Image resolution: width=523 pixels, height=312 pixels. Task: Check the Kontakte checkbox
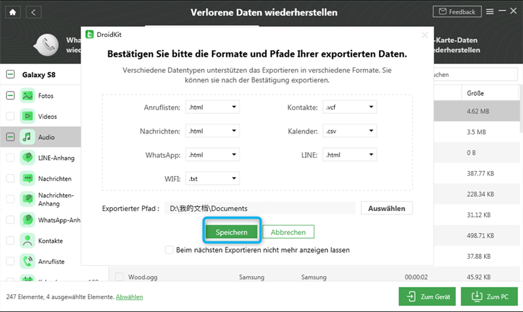coord(11,241)
